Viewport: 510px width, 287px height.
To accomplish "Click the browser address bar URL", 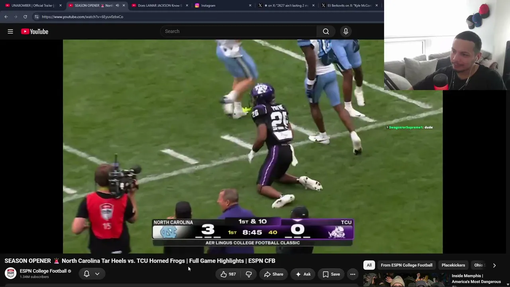I will [82, 17].
